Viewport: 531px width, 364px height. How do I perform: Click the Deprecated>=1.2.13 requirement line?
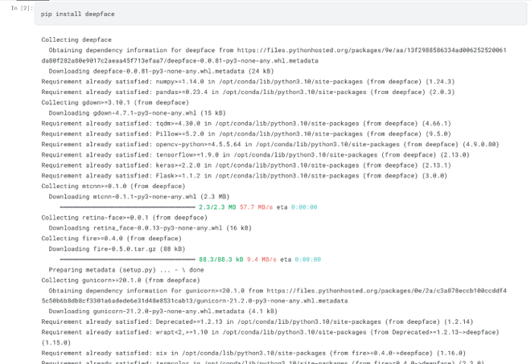click(257, 321)
